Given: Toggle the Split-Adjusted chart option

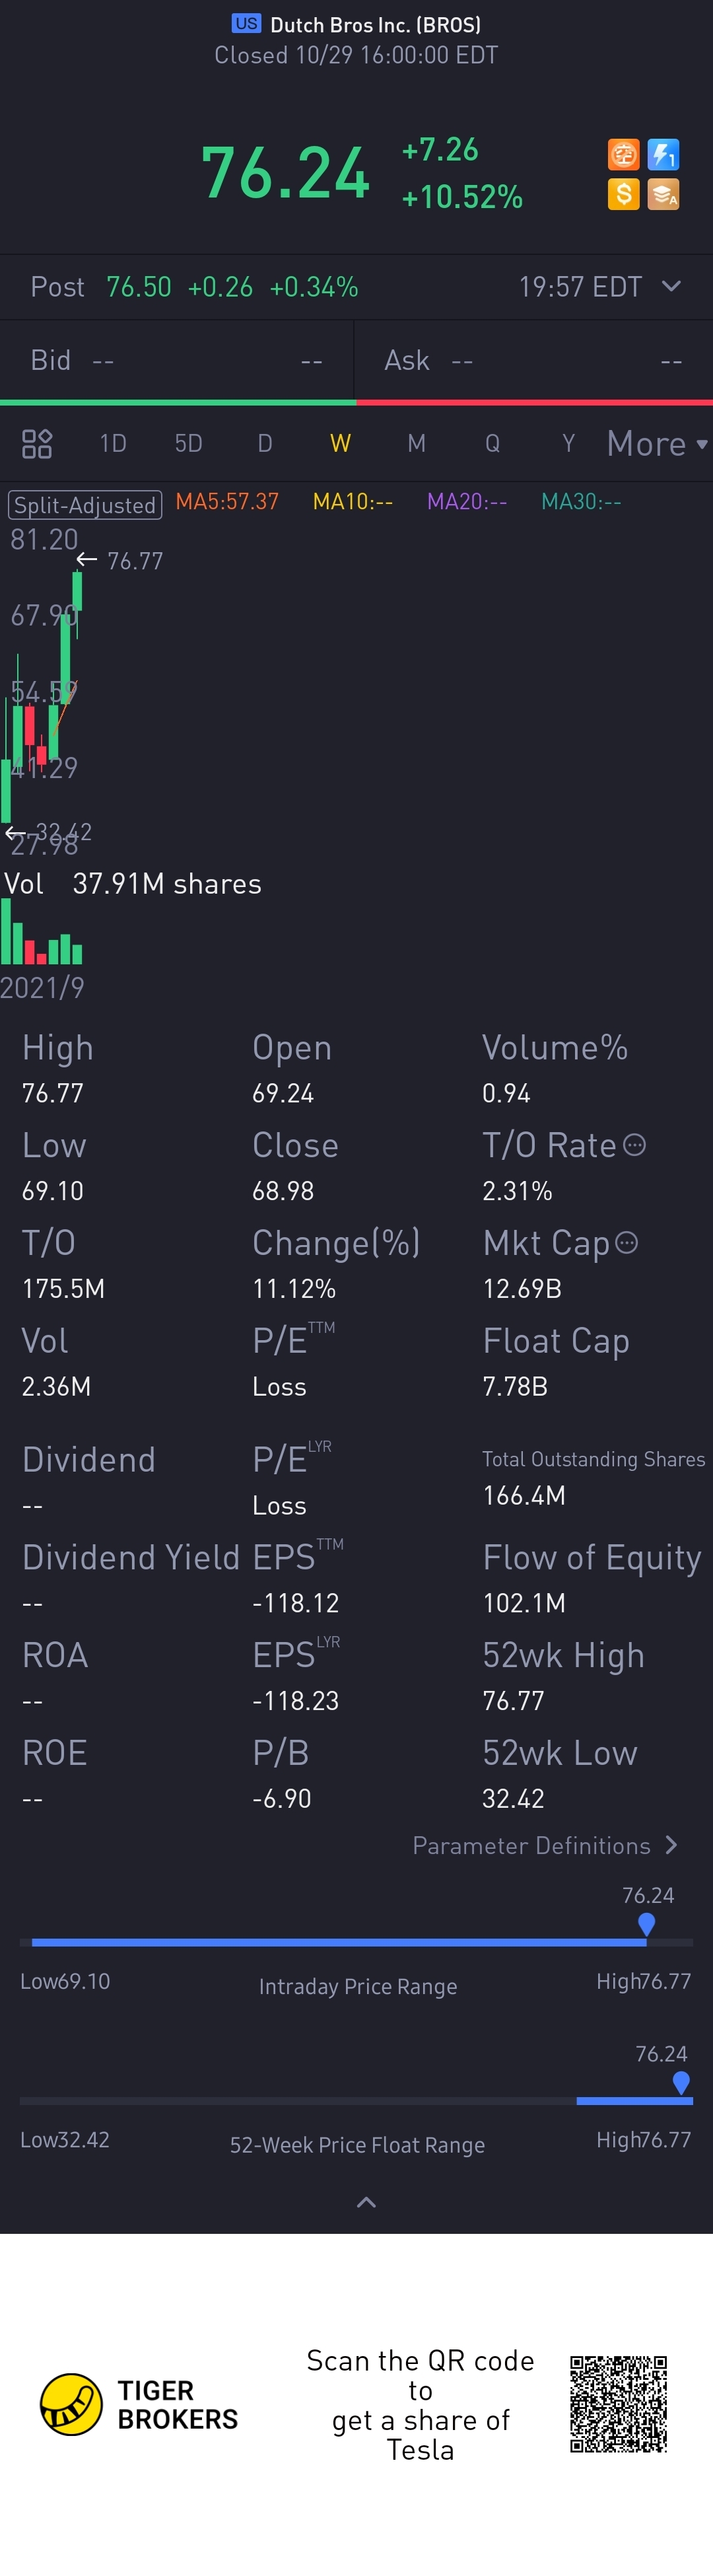Looking at the screenshot, I should click(x=85, y=505).
